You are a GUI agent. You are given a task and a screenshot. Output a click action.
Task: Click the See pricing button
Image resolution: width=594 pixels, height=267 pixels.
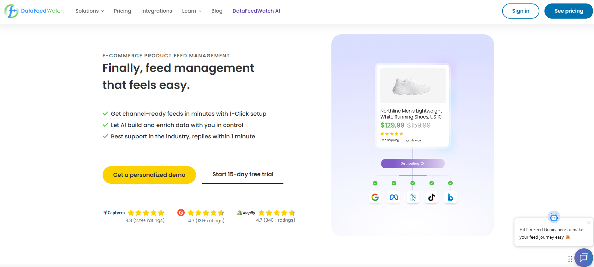(569, 11)
